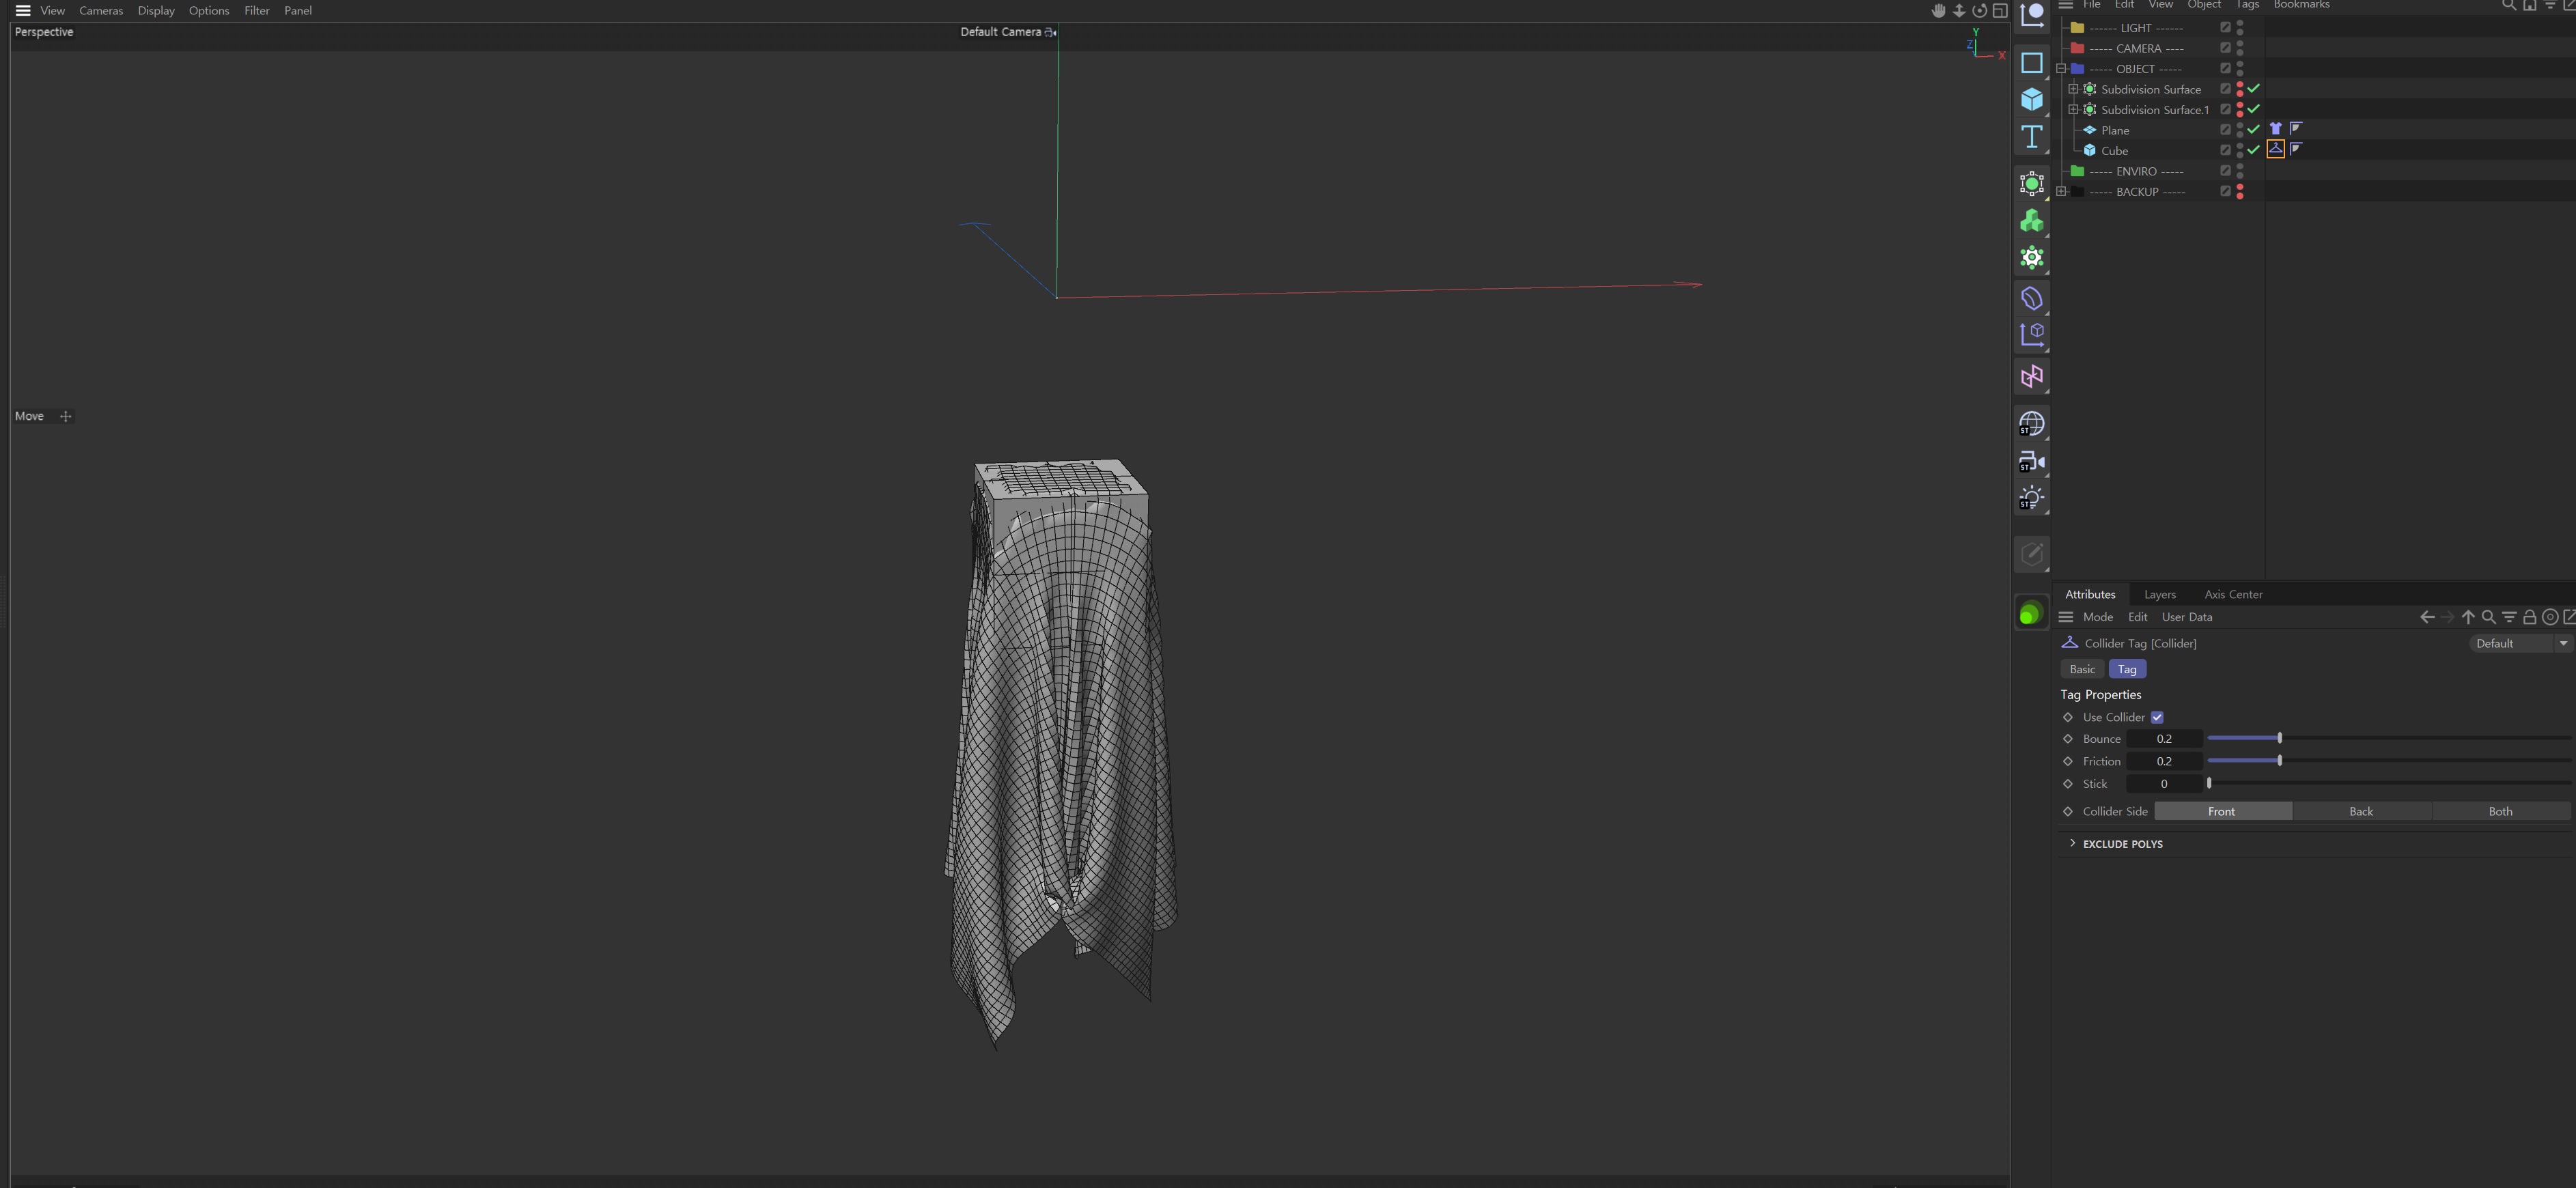
Task: Open the viewport hamburger menu
Action: click(22, 11)
